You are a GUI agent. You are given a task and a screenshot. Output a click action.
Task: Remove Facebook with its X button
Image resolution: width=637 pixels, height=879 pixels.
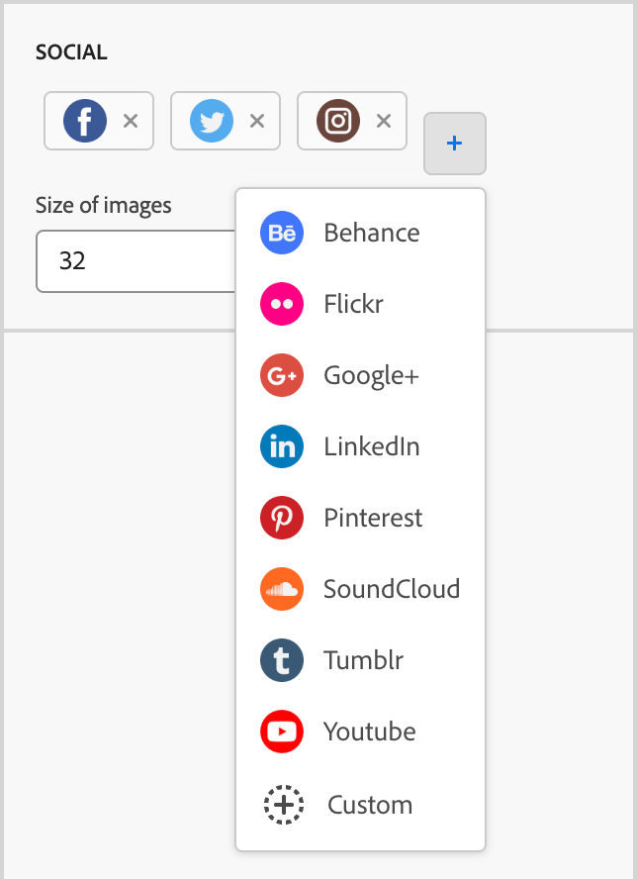click(130, 121)
